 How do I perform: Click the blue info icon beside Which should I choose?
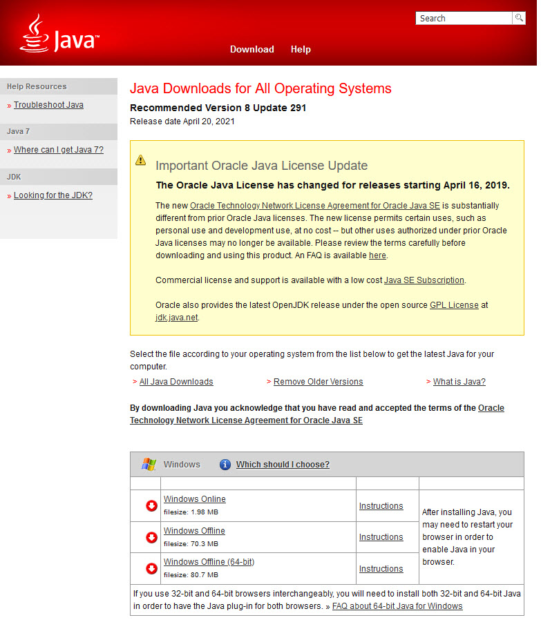225,465
